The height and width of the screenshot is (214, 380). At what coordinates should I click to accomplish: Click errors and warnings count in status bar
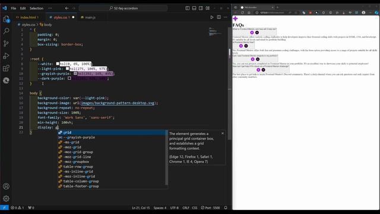click(x=17, y=207)
